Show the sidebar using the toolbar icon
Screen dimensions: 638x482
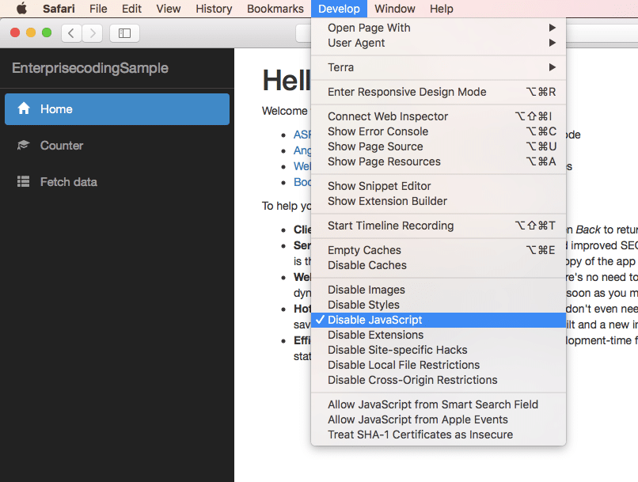(124, 33)
